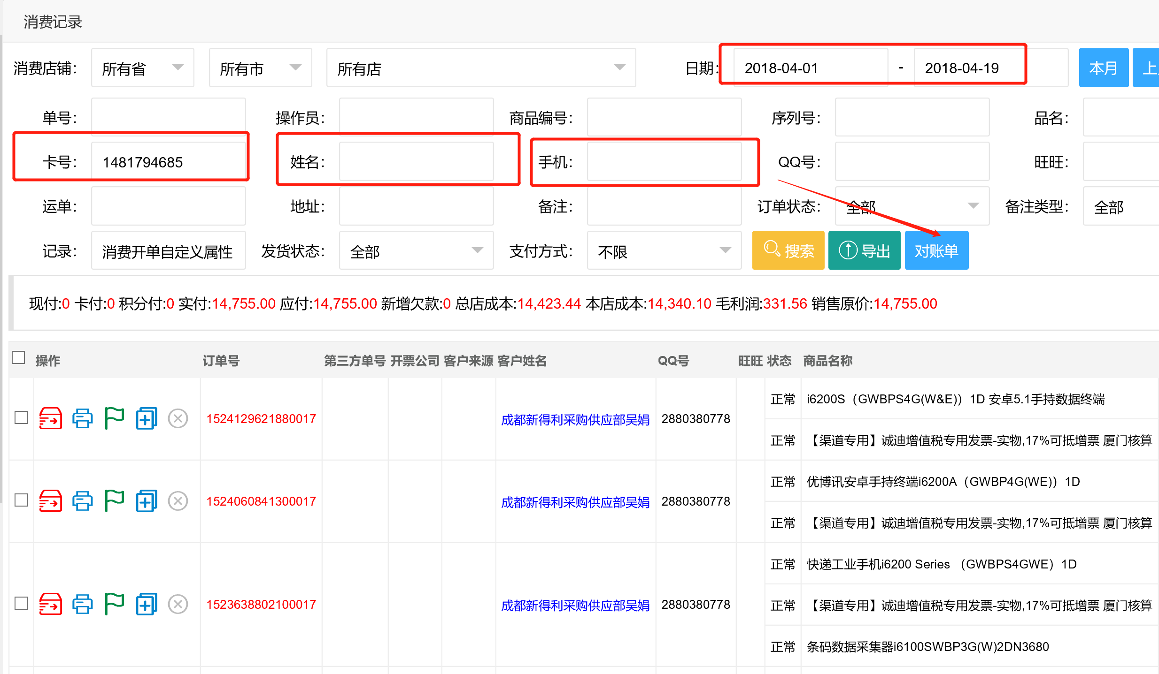Open the 所有省 province dropdown
The width and height of the screenshot is (1159, 674).
click(x=143, y=68)
